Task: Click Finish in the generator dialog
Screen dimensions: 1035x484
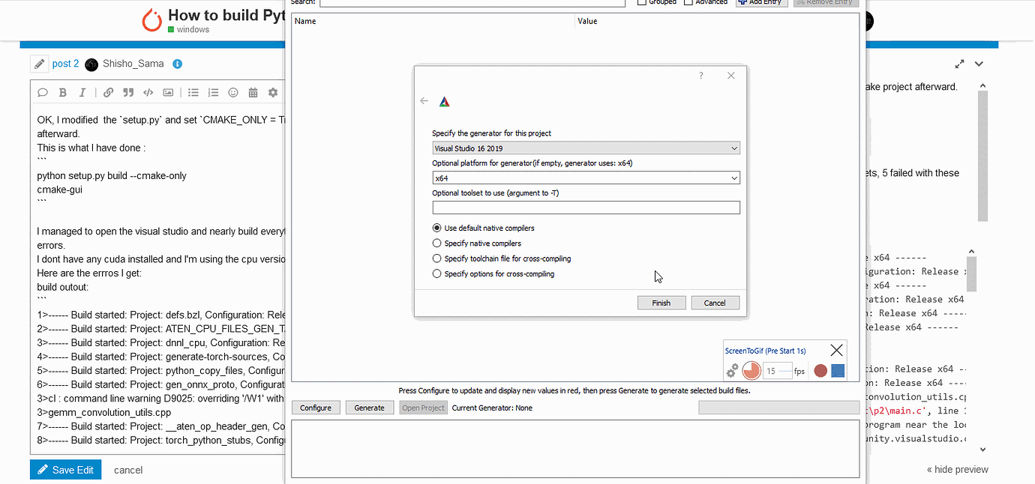Action: (x=661, y=303)
